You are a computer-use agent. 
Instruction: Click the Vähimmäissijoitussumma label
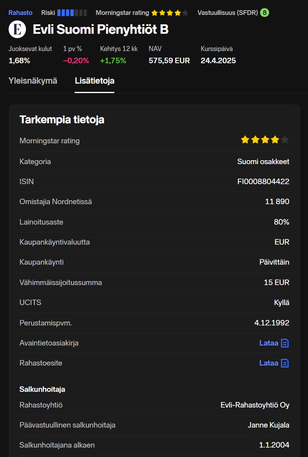60,282
